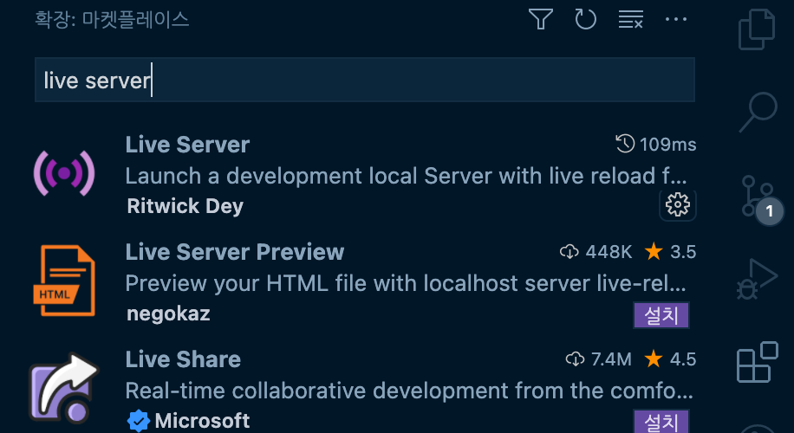The height and width of the screenshot is (433, 794).
Task: Open Explorer view in activity bar
Action: (757, 29)
